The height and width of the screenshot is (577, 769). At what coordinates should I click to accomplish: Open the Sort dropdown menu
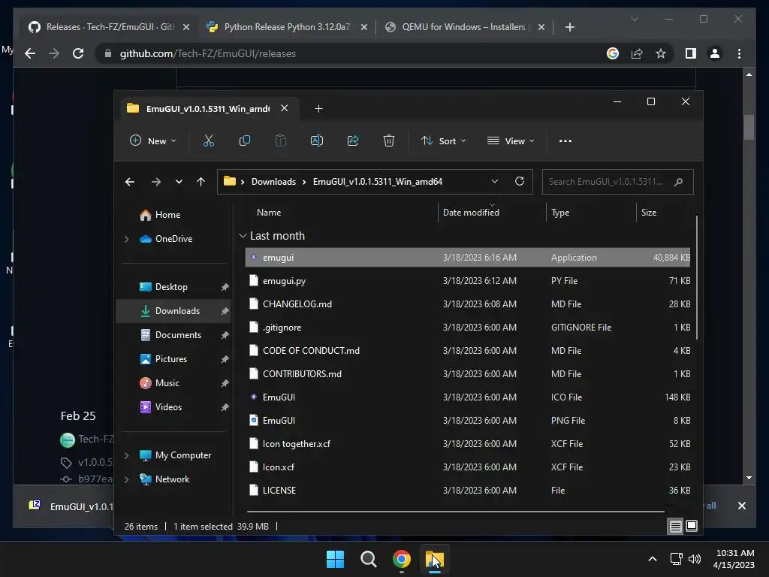(x=443, y=140)
